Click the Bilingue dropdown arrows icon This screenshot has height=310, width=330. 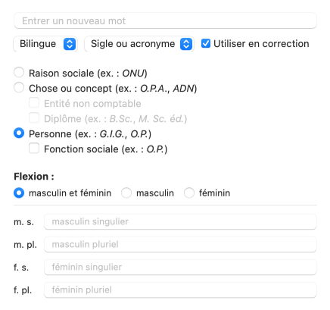[x=70, y=44]
